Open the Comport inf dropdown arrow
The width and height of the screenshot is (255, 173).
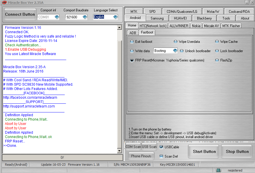(x=57, y=17)
